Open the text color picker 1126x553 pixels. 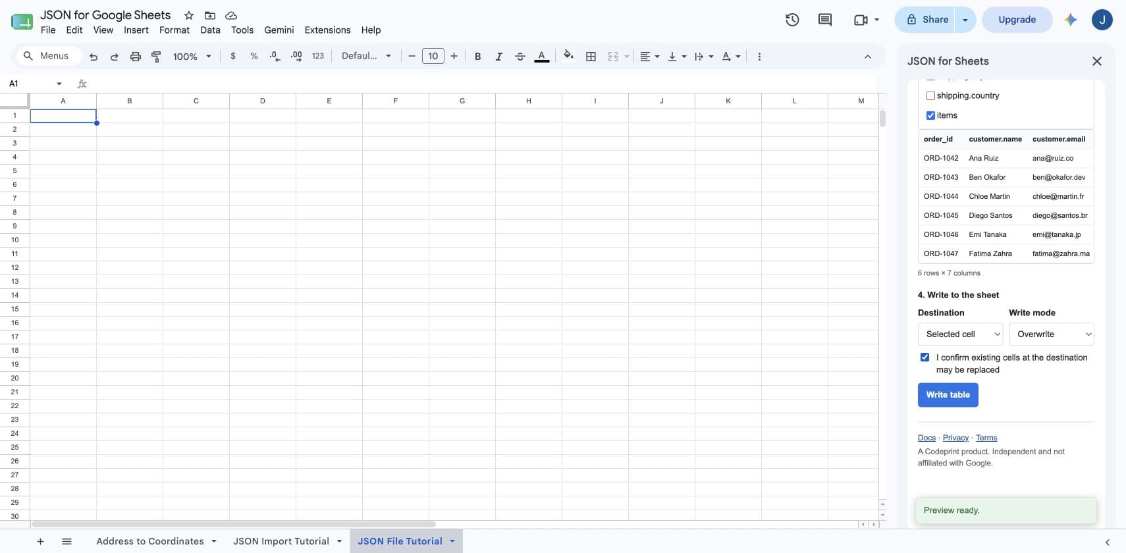point(541,57)
